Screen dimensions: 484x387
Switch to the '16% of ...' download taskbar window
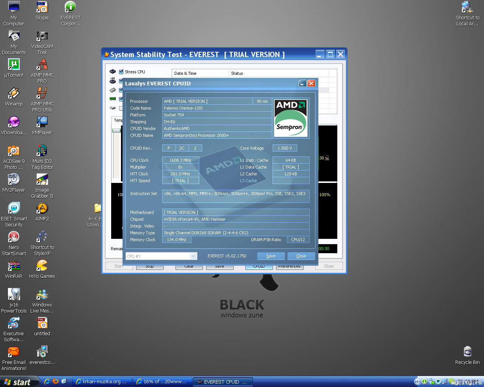[x=163, y=382]
